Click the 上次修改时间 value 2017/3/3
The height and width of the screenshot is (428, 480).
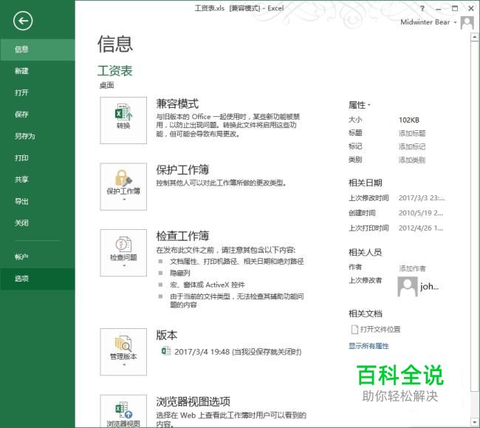[x=422, y=198]
